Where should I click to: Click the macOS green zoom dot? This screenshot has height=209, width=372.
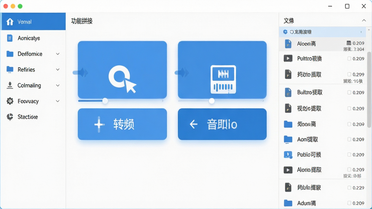(x=20, y=6)
